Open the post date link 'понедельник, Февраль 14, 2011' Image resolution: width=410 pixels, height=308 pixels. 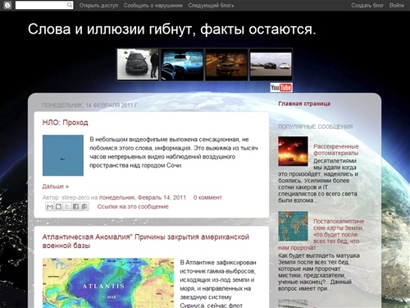pos(143,197)
